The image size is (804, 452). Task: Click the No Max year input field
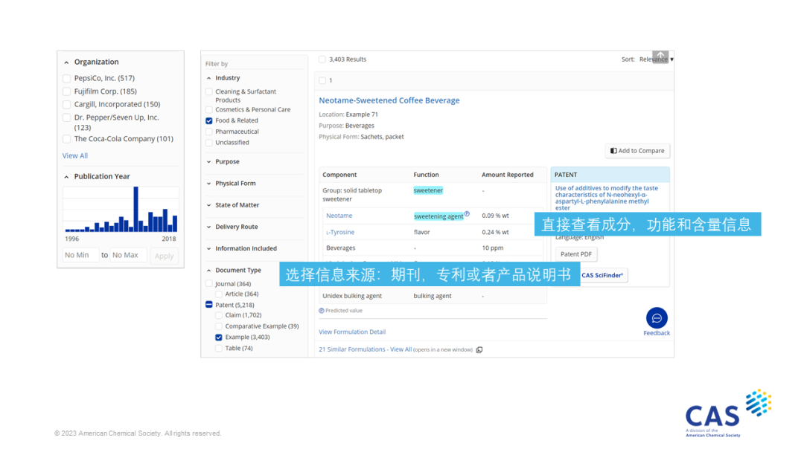128,255
